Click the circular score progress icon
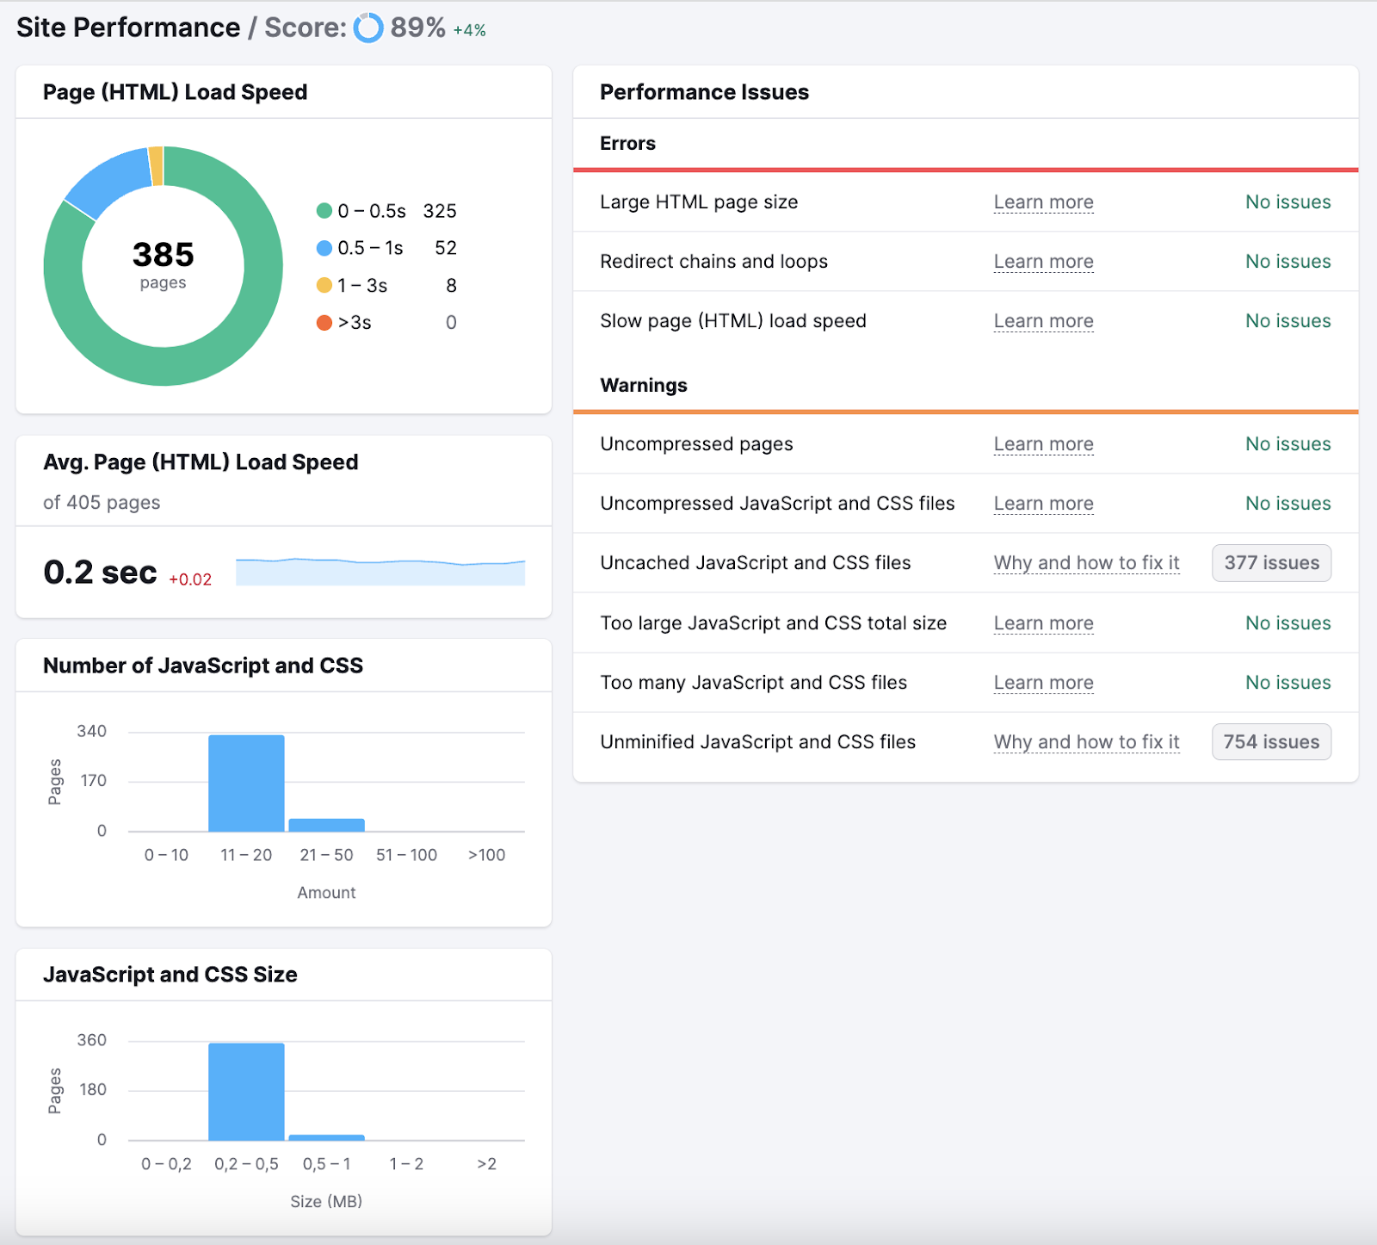Screen dimensions: 1377x1245 tap(368, 28)
